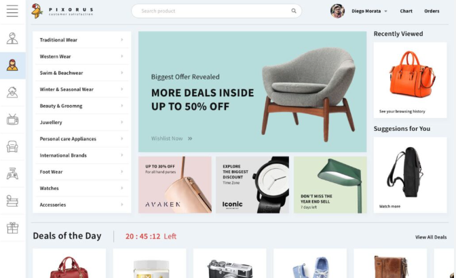The image size is (456, 278).
Task: Click the Search product input field
Action: [x=216, y=11]
